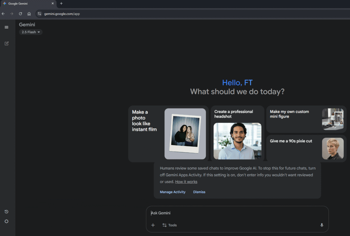Click the plus icon to add files

click(153, 225)
